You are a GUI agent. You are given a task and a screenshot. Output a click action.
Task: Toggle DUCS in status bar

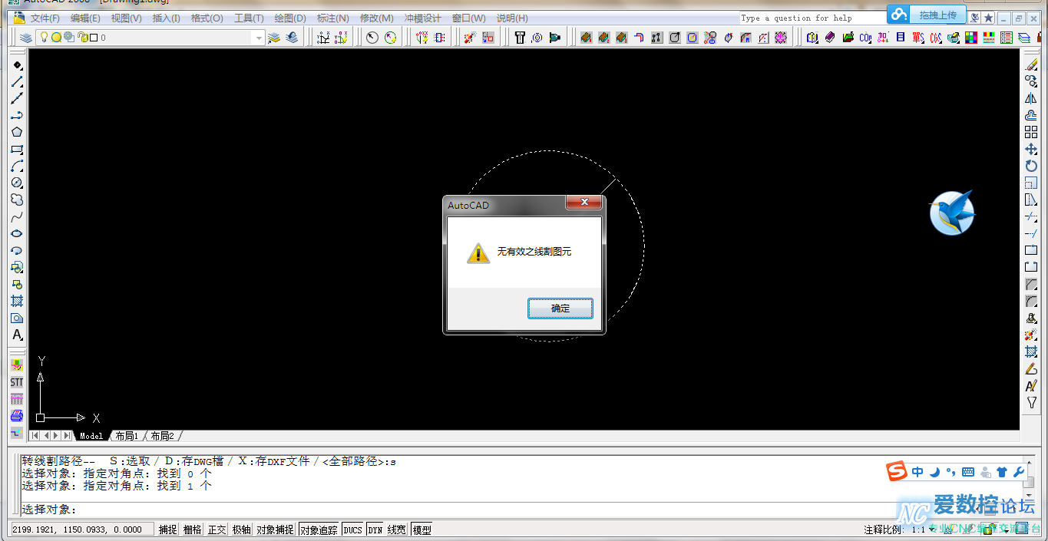point(352,529)
